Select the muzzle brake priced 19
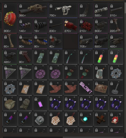 pos(40,26)
